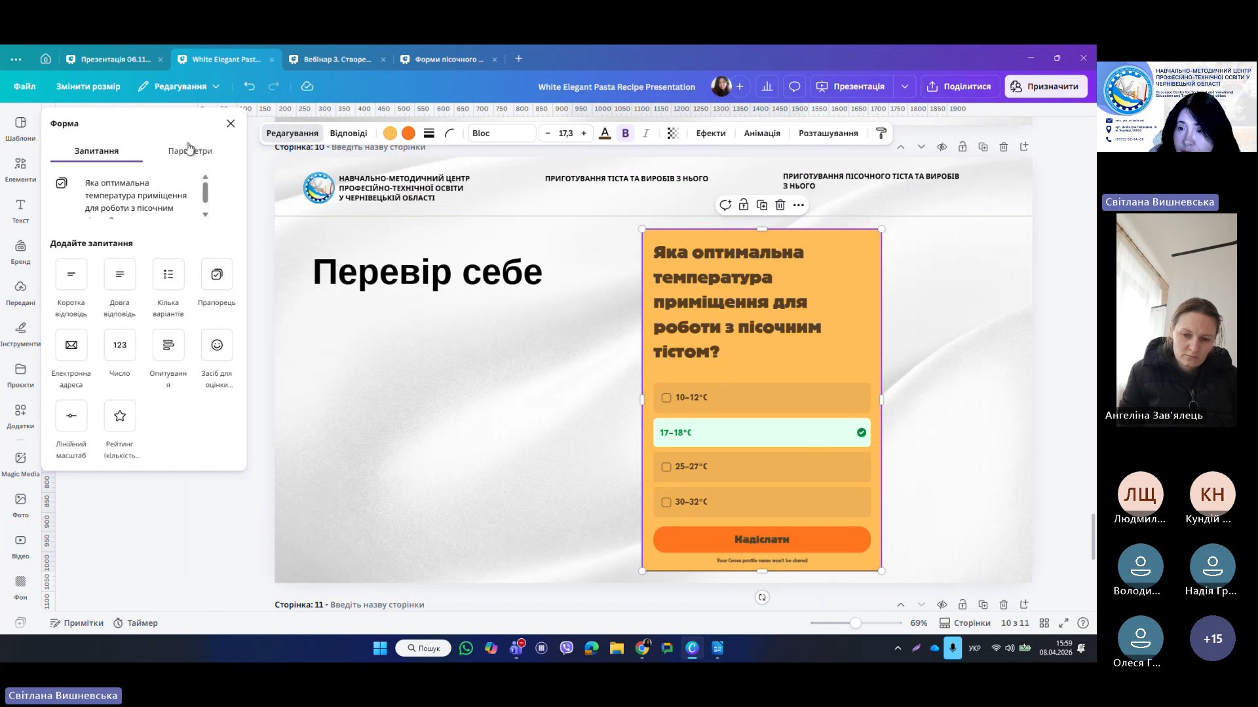Expand the Редагування mode dropdown
1258x707 pixels.
179,86
